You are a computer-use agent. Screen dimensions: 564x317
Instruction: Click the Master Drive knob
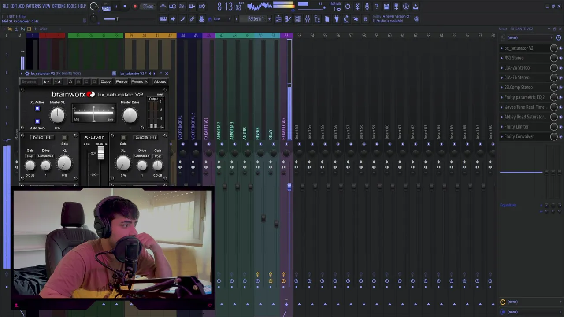[130, 115]
